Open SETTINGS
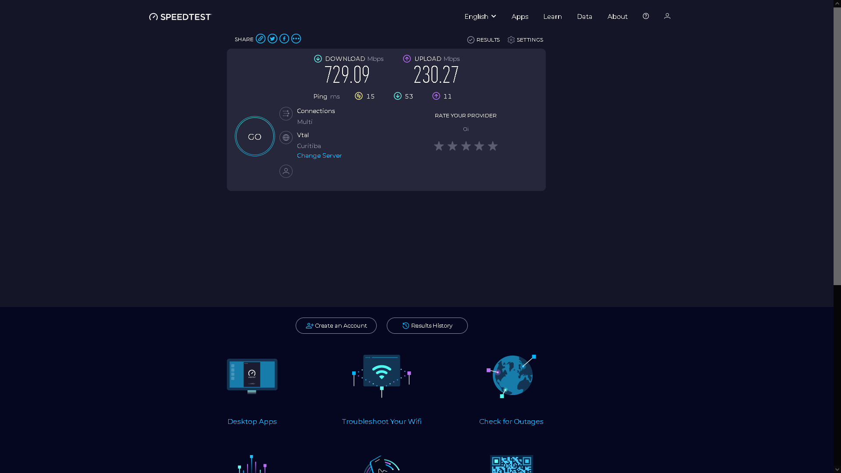This screenshot has width=841, height=473. (x=525, y=40)
